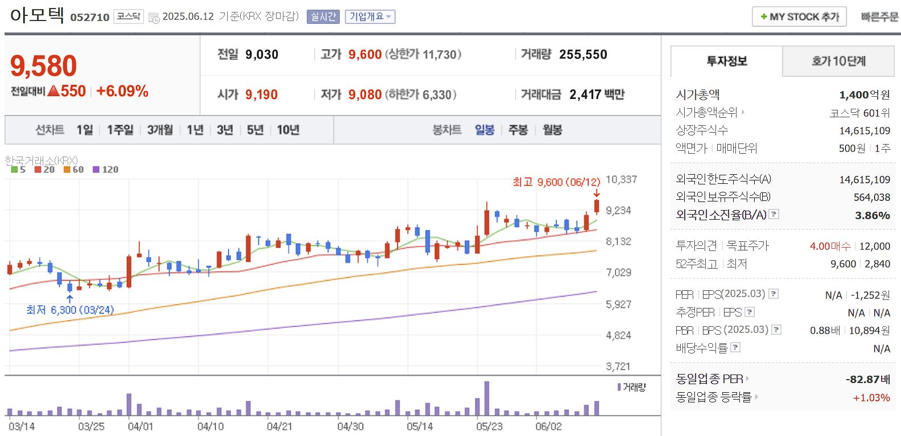Click the 4.00매수 opinion value
Screen dimensions: 901x436
pos(830,246)
